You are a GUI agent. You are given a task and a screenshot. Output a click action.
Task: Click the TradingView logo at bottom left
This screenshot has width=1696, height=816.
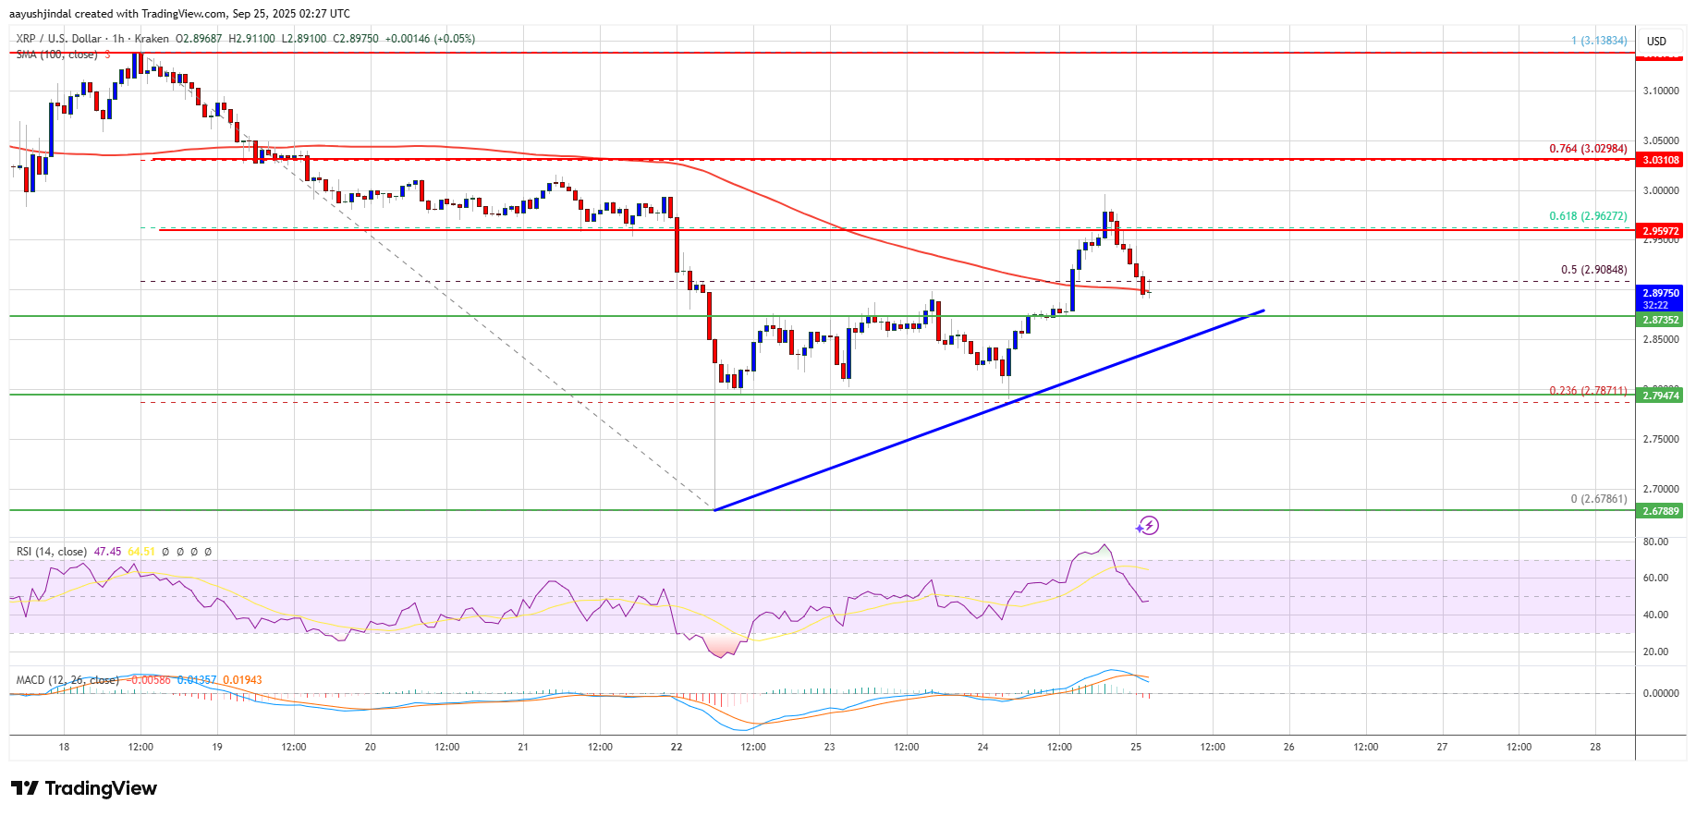coord(84,788)
